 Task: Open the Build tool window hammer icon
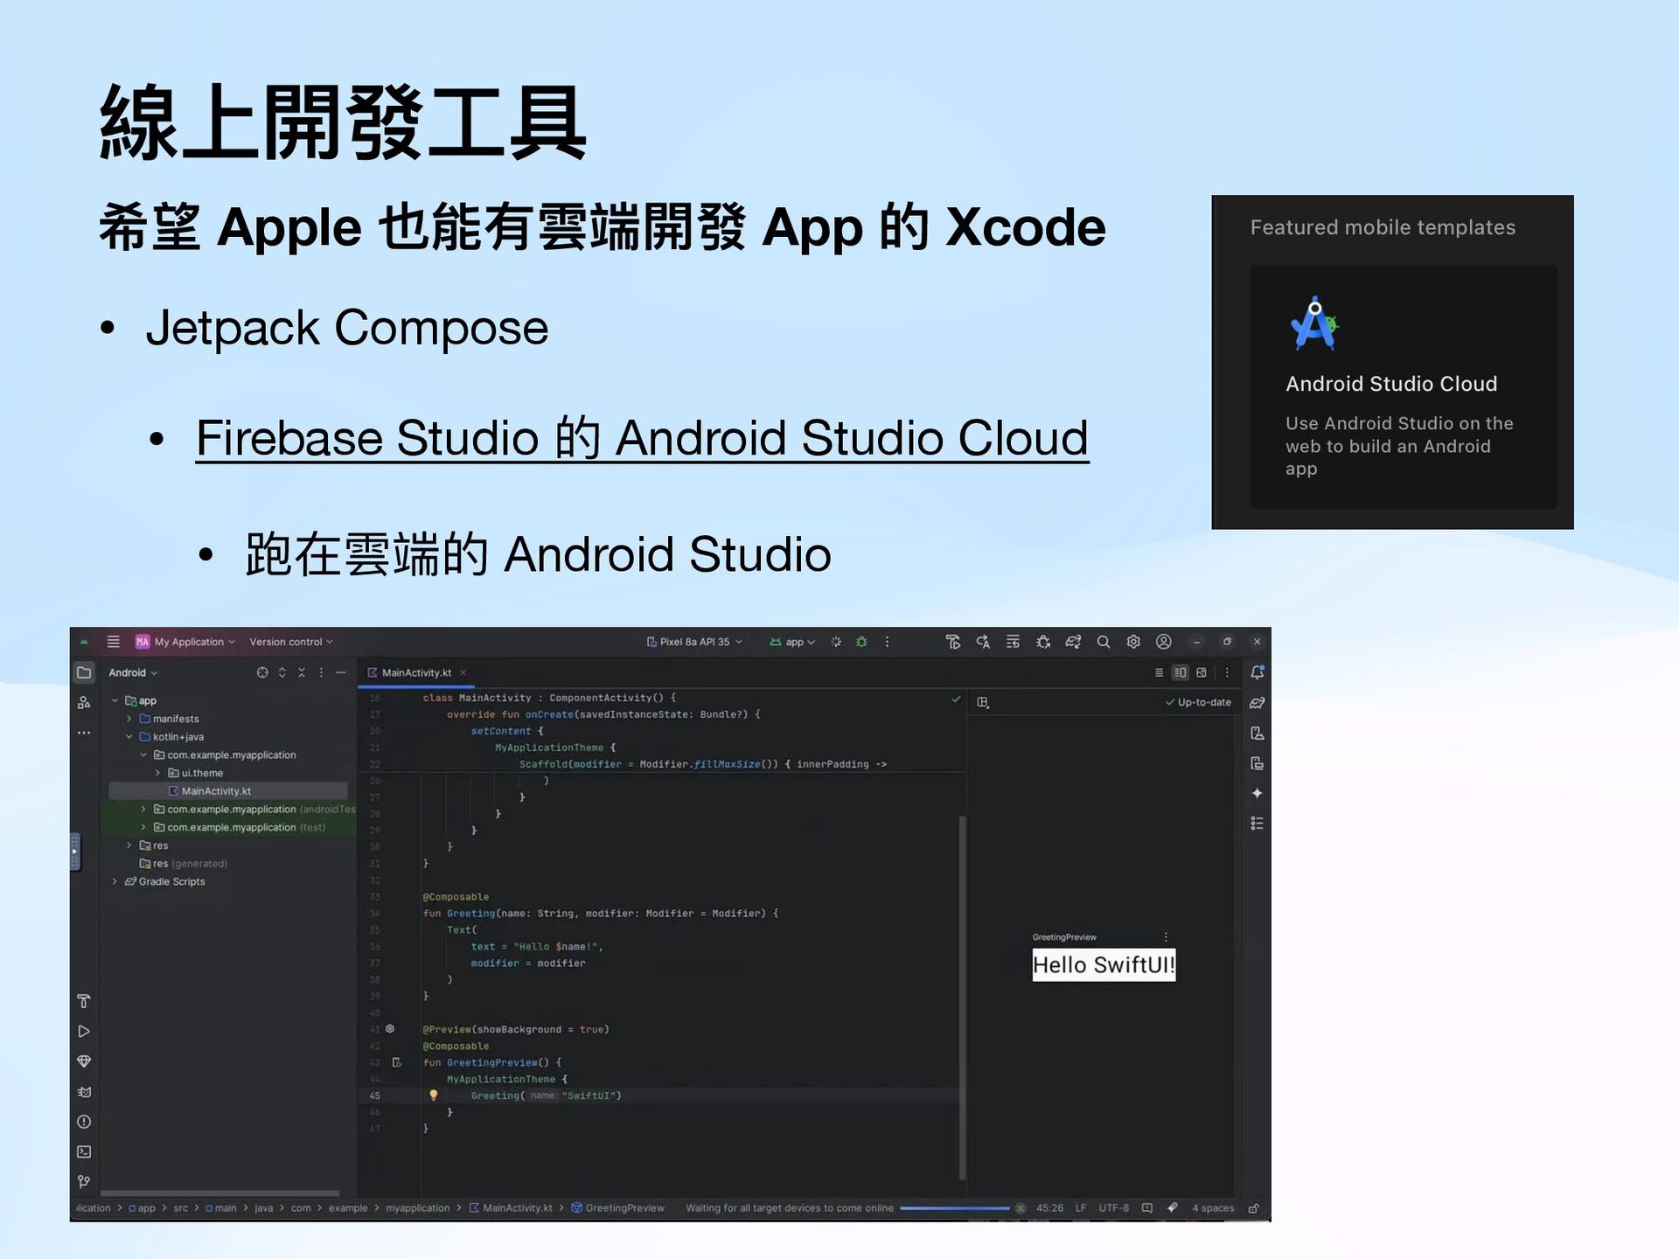(x=84, y=1001)
